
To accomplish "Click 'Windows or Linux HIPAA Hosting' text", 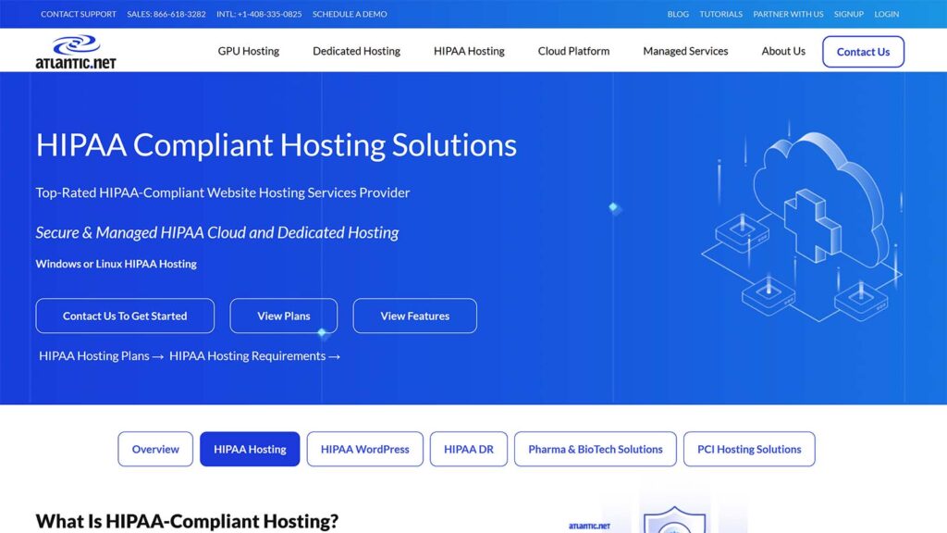I will click(x=116, y=264).
